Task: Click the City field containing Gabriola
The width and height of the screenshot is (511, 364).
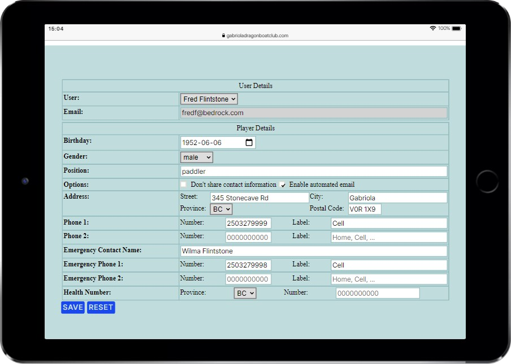Action: (x=397, y=198)
